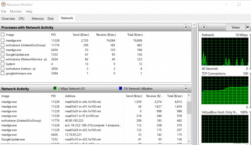Image resolution: width=251 pixels, height=145 pixels.
Task: Click the Resource Monitor title bar icon
Action: pyautogui.click(x=3, y=4)
